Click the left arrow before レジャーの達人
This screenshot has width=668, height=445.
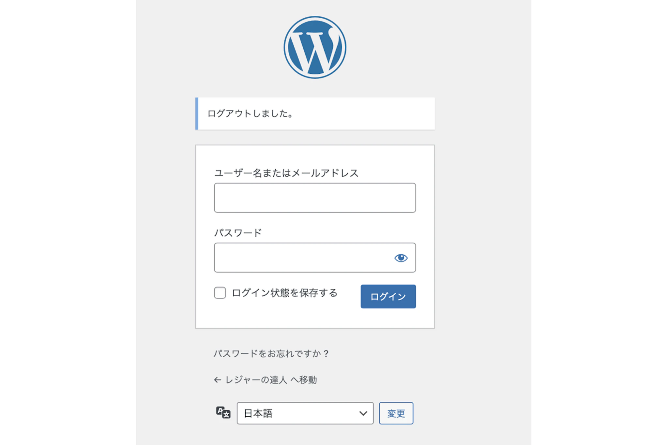point(217,380)
